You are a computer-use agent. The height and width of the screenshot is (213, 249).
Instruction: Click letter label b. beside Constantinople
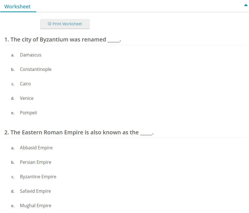pyautogui.click(x=13, y=70)
